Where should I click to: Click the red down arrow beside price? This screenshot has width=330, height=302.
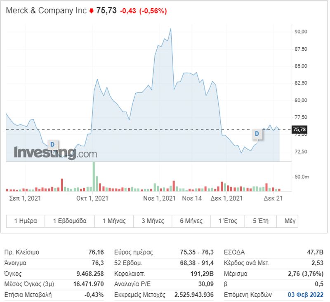(x=91, y=11)
